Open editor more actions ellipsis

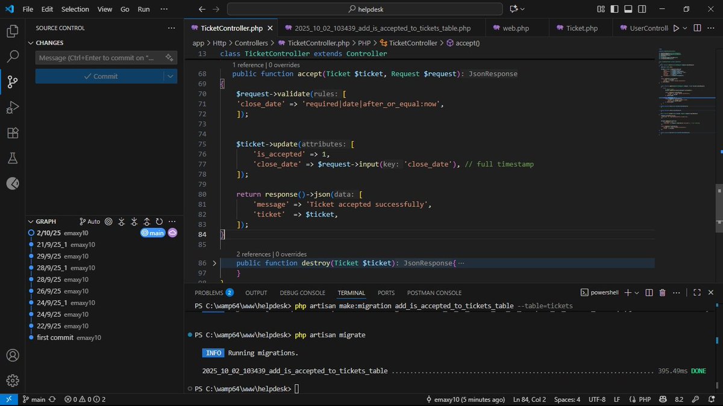tap(712, 28)
